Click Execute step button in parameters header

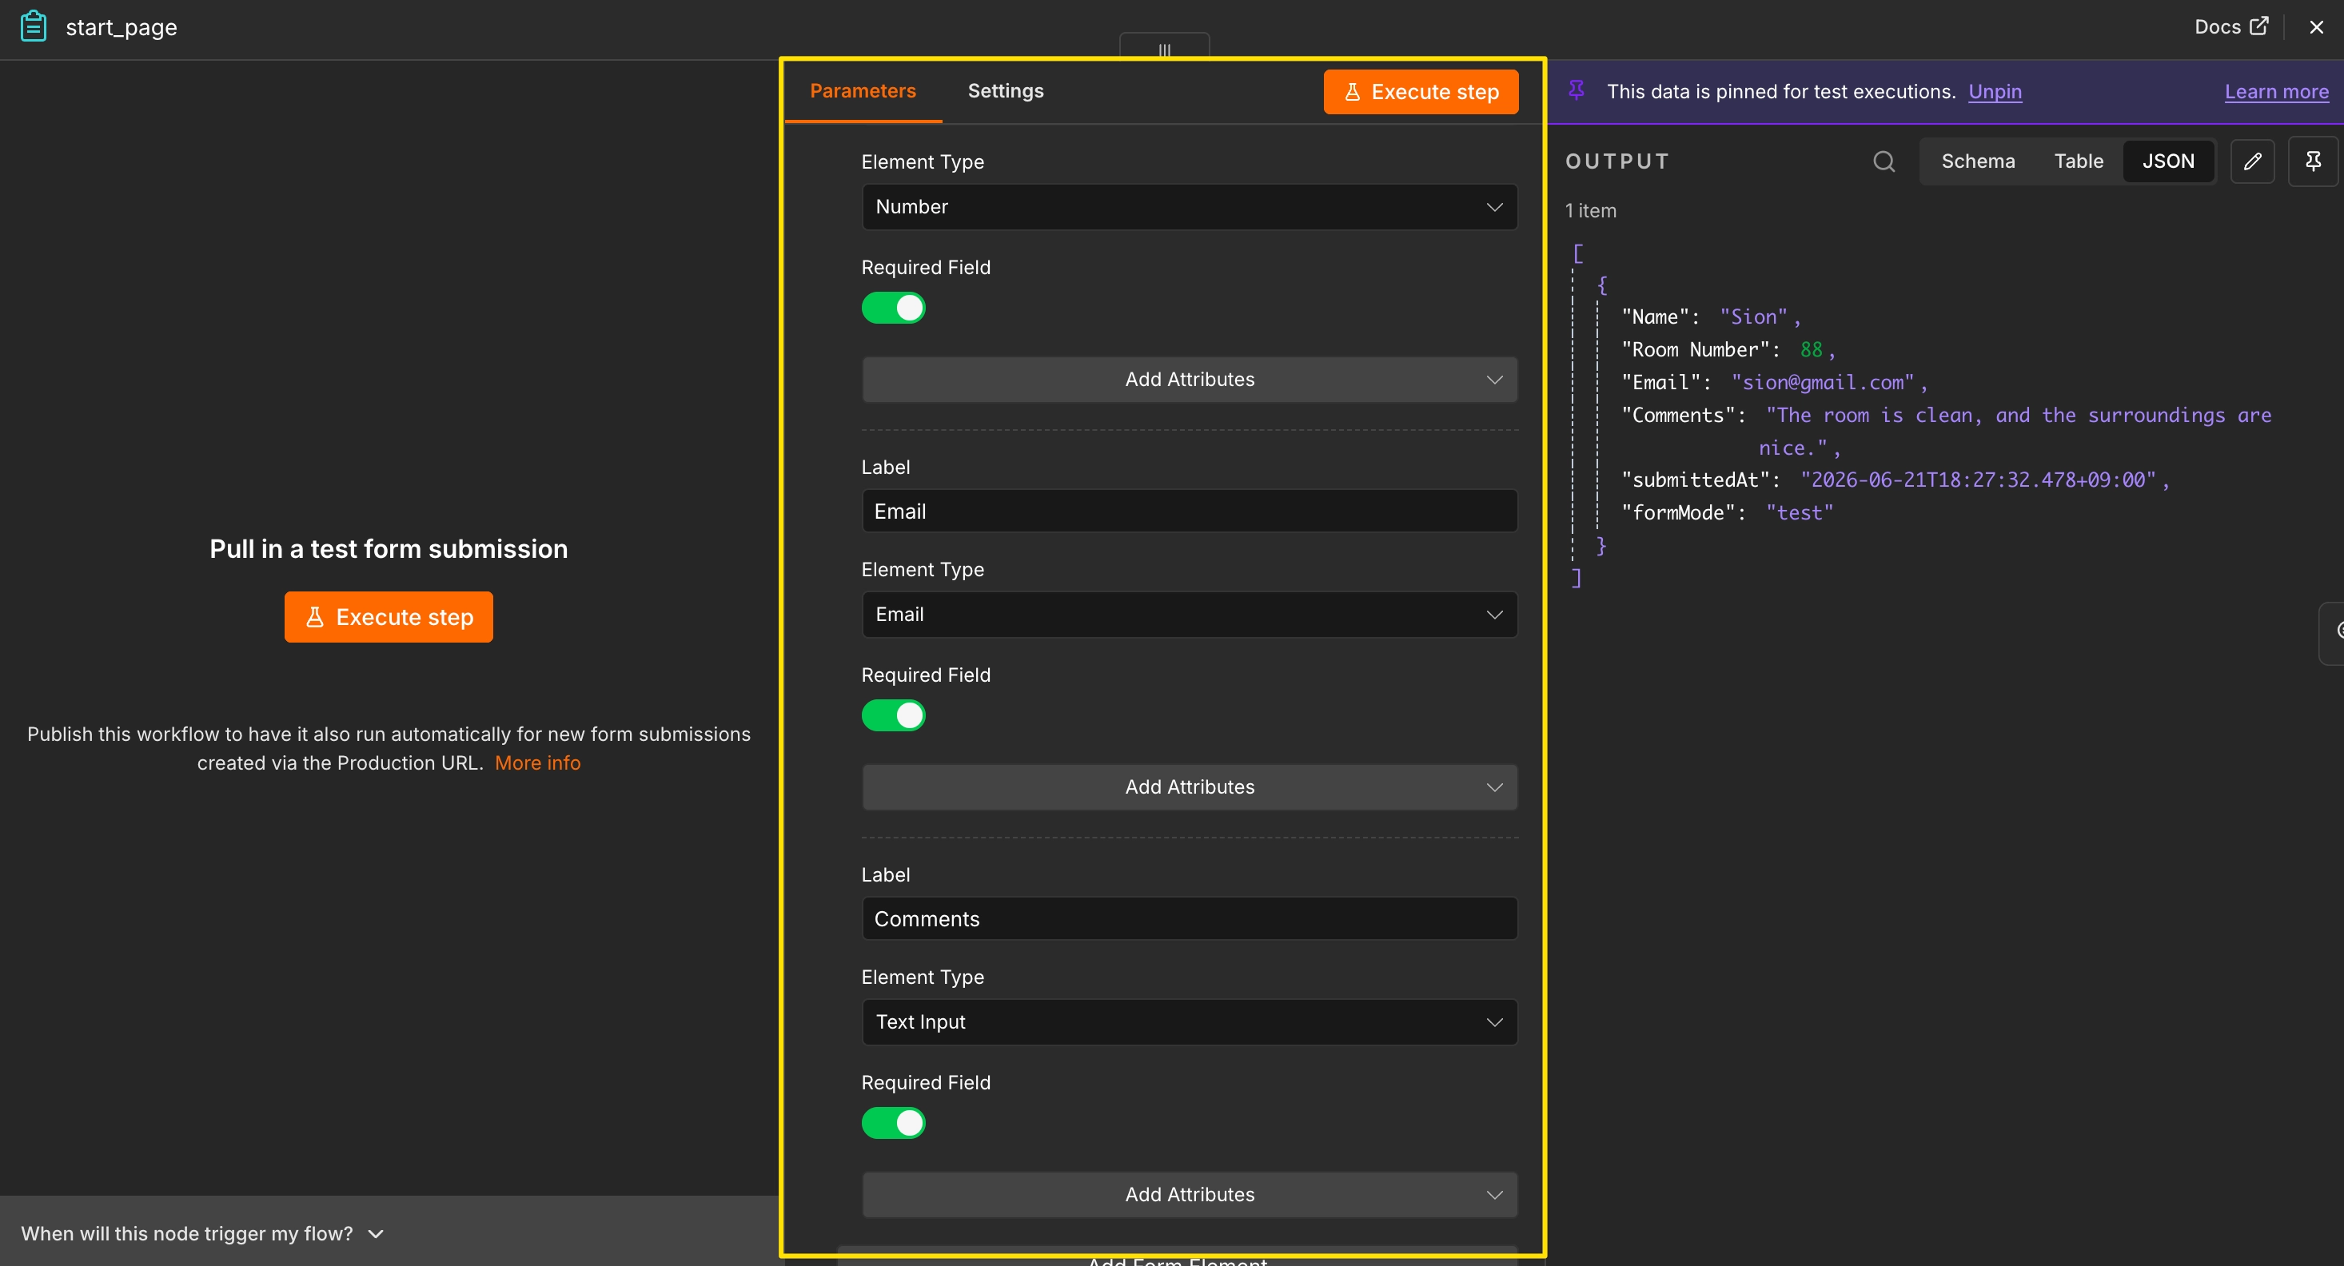click(x=1421, y=92)
